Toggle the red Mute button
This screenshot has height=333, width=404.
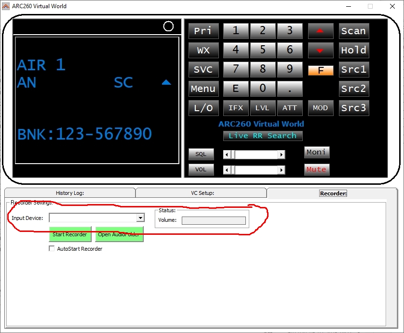[x=317, y=170]
